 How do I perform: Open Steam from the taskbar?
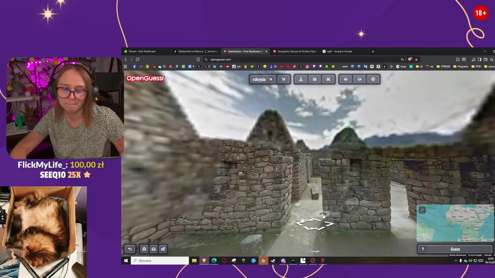(x=273, y=261)
